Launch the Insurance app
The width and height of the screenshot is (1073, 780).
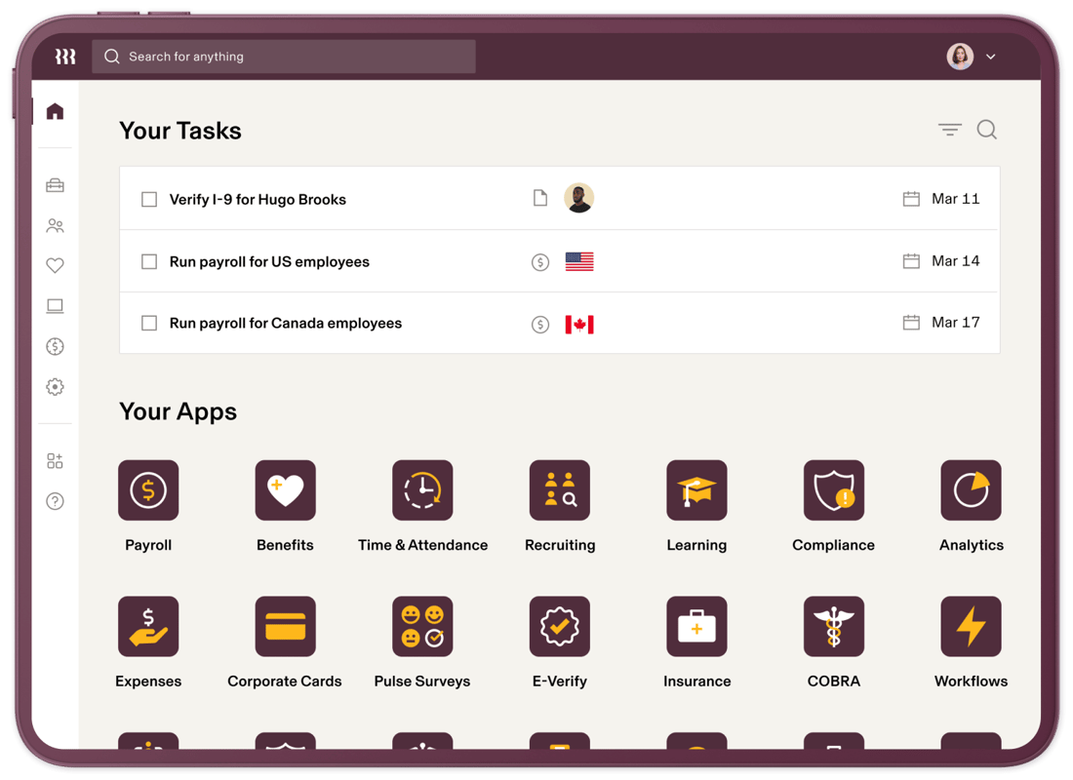(x=696, y=626)
